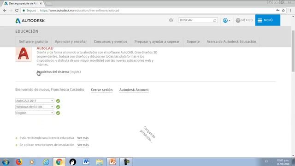Screen dimensions: 295x166
Task: Open Autodesk Account link
Action: pos(134,90)
